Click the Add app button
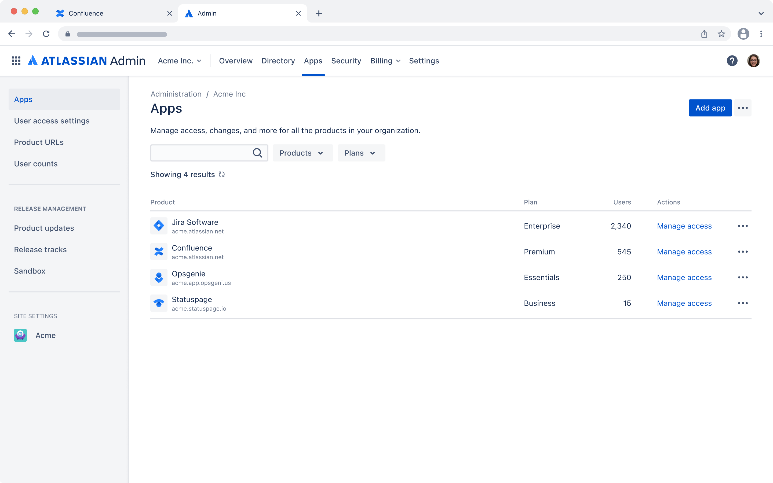The width and height of the screenshot is (773, 483). click(x=710, y=108)
